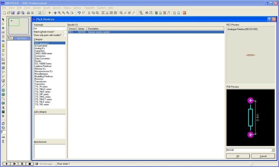279x167 pixels.
Task: Click the binoculars search icon
Action: tap(146, 13)
